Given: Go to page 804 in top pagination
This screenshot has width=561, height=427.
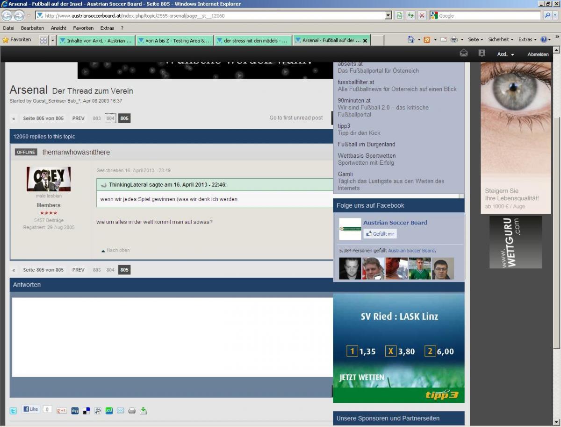Looking at the screenshot, I should click(110, 118).
